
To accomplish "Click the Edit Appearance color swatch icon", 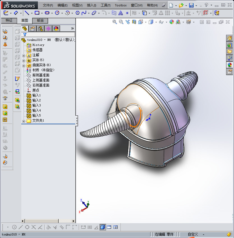I will click(x=172, y=22).
